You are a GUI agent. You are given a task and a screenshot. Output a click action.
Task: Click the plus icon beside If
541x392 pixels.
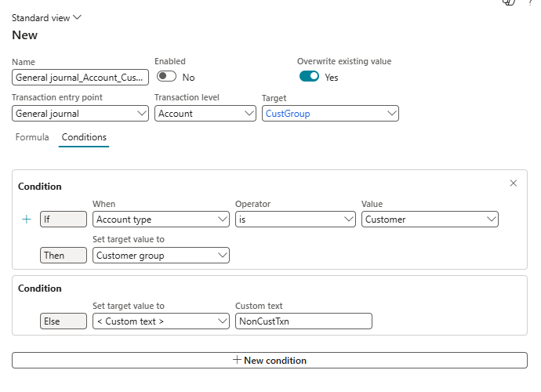pyautogui.click(x=27, y=220)
